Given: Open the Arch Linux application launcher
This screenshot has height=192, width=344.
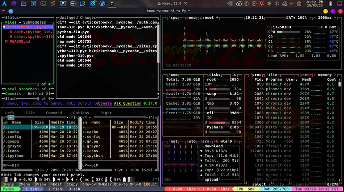Looking at the screenshot, I should tap(4, 3).
